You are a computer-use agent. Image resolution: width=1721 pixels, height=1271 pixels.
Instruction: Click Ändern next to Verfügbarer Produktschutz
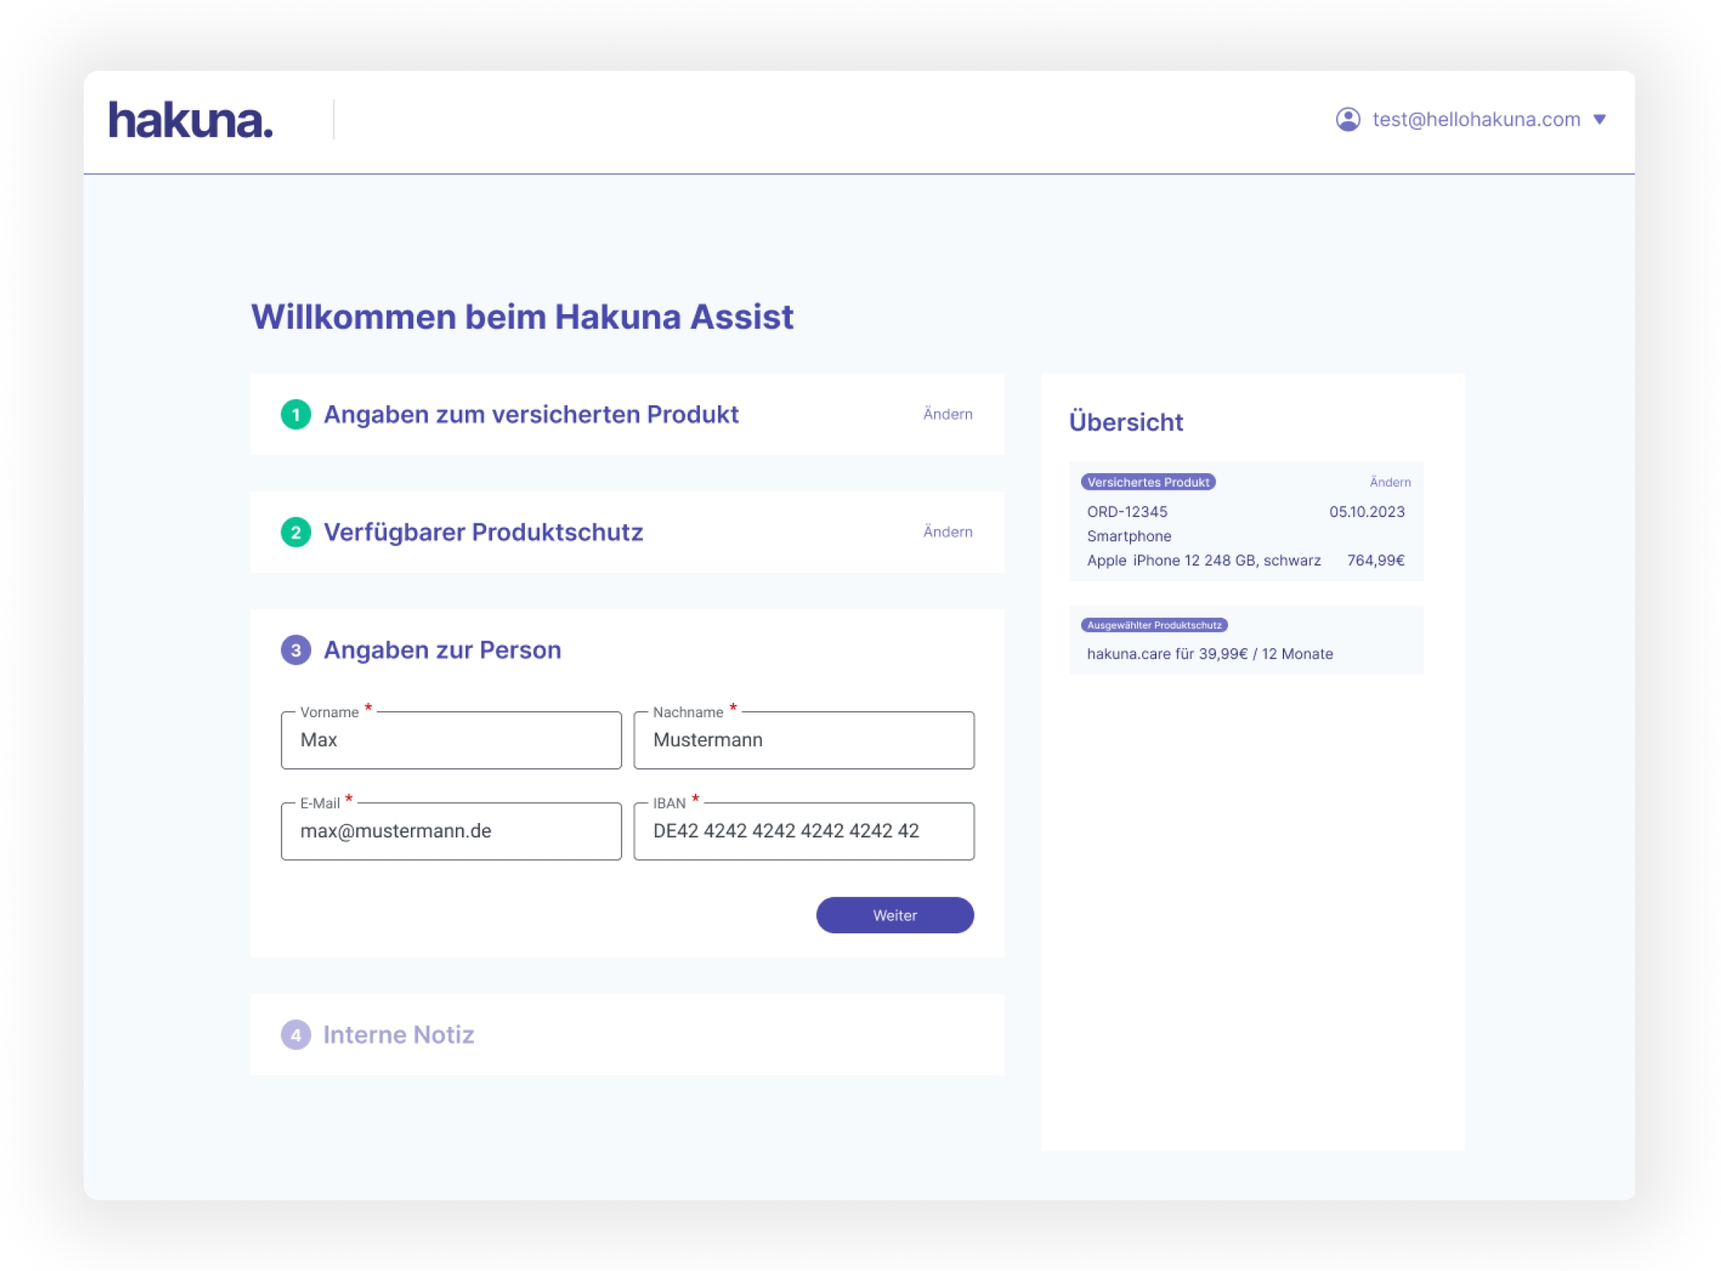tap(947, 532)
